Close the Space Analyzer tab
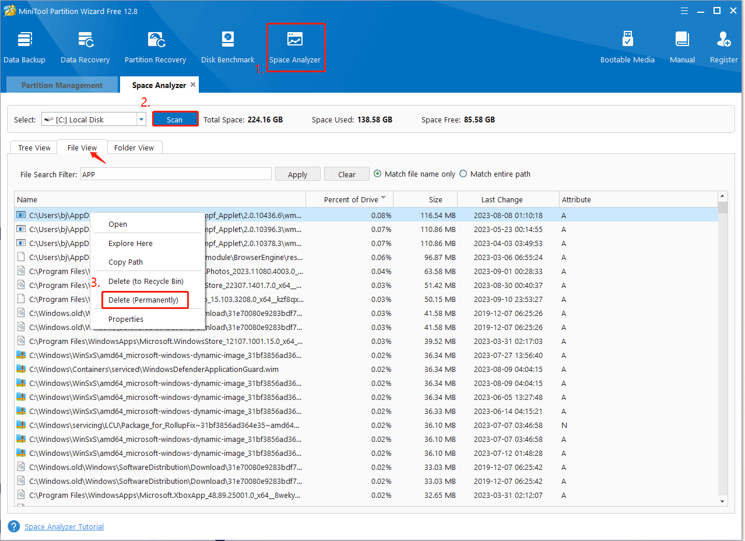This screenshot has height=541, width=745. (193, 85)
